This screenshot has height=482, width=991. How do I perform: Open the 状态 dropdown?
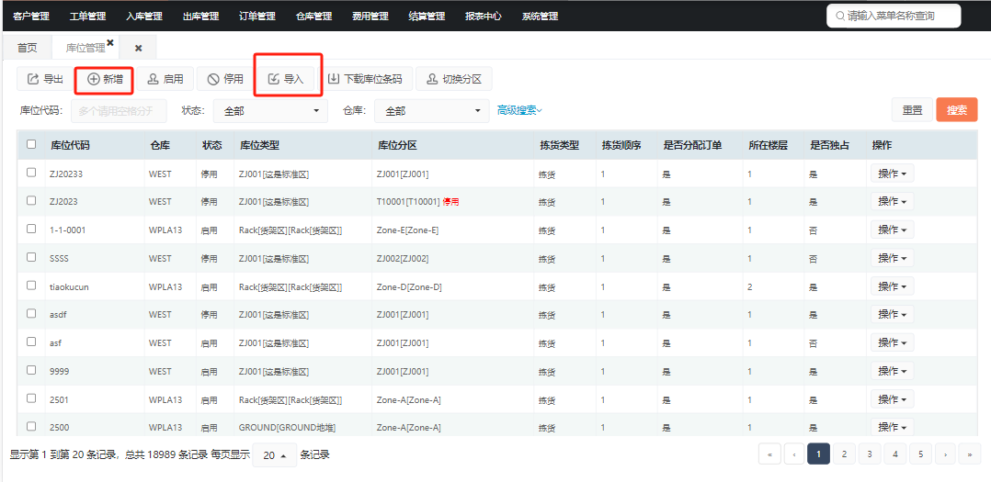tap(270, 110)
